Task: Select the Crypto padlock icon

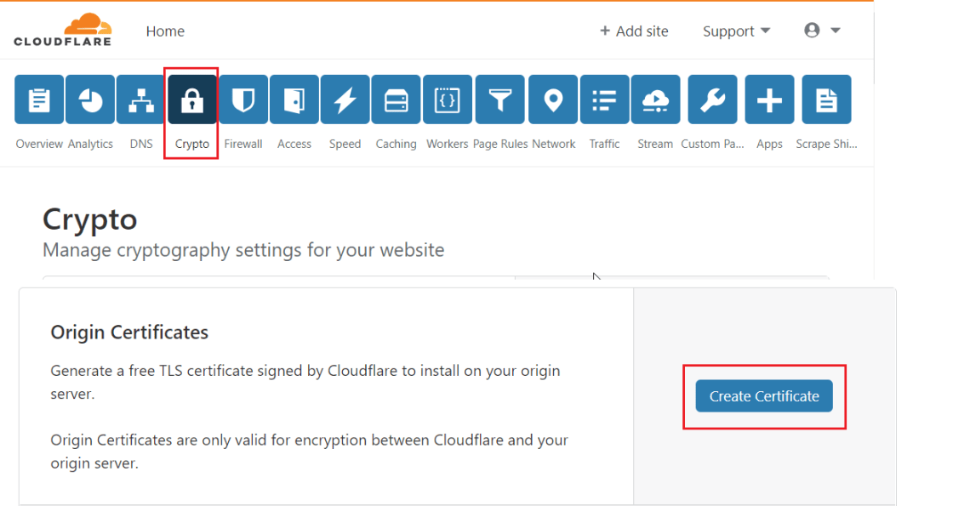Action: coord(192,100)
